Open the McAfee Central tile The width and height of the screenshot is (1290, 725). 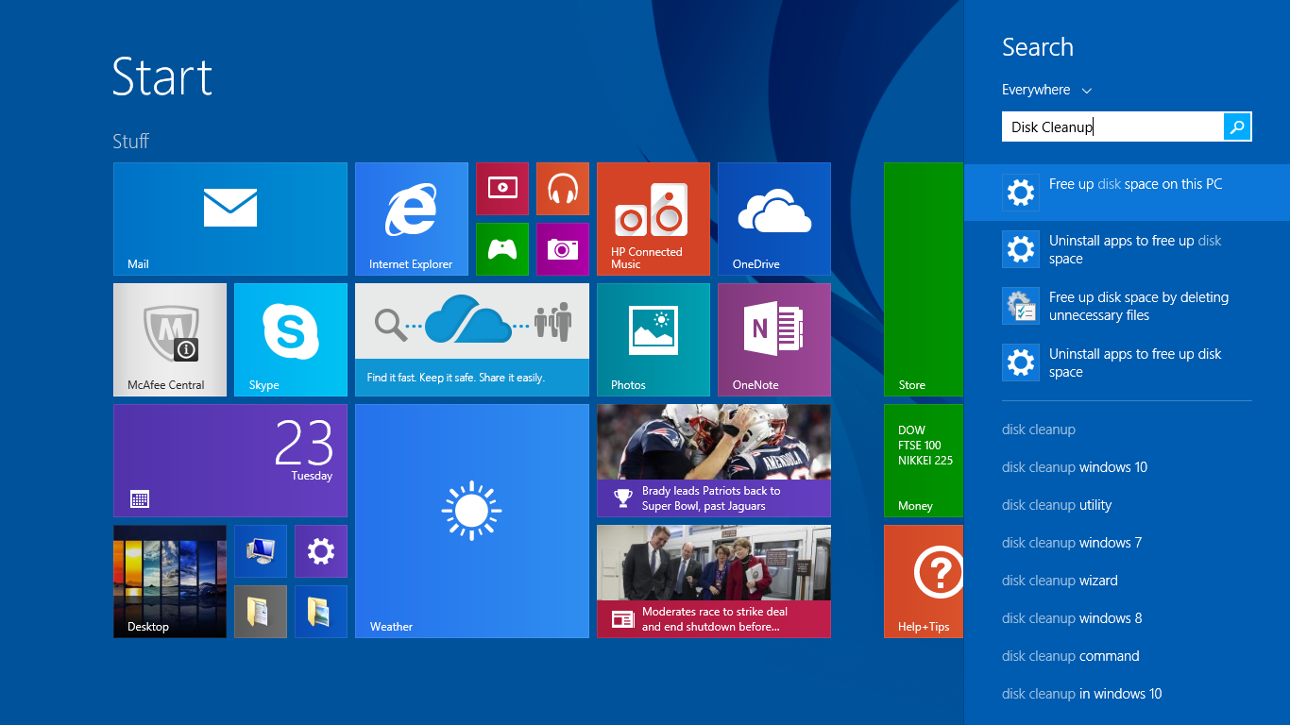click(x=170, y=340)
